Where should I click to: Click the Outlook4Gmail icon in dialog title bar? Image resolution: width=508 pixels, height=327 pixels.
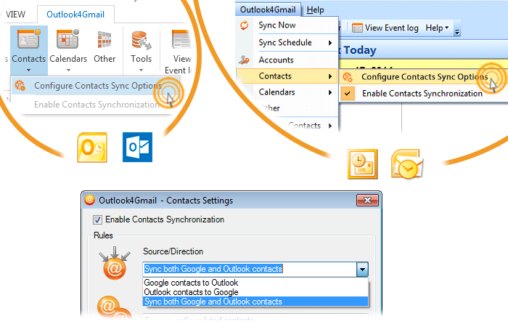click(x=89, y=200)
